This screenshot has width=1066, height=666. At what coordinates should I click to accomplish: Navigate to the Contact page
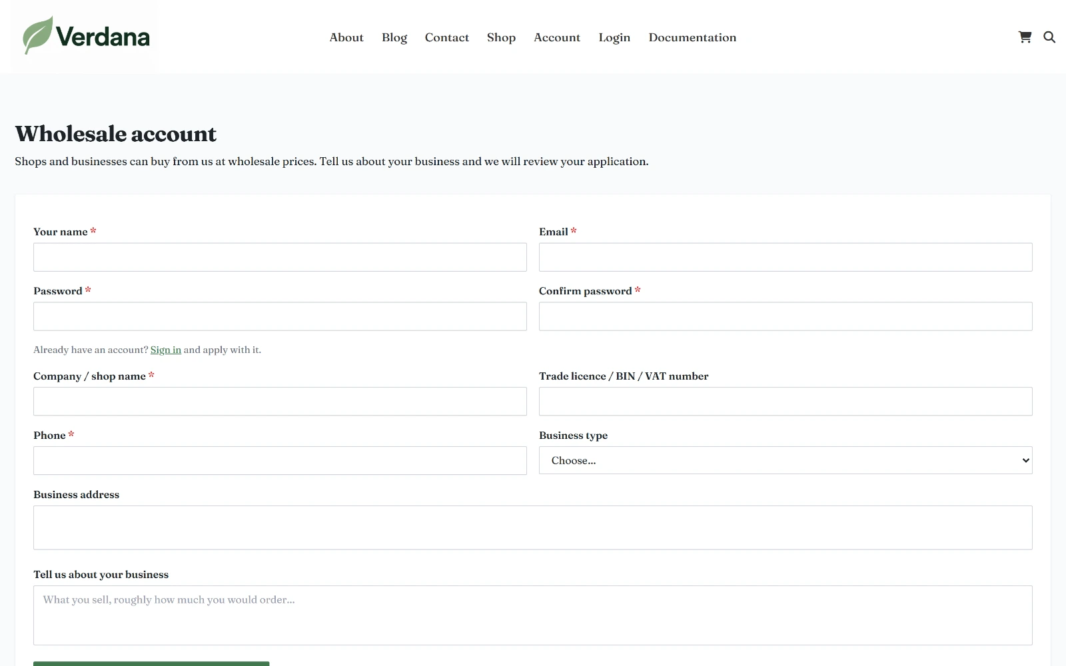click(x=447, y=37)
